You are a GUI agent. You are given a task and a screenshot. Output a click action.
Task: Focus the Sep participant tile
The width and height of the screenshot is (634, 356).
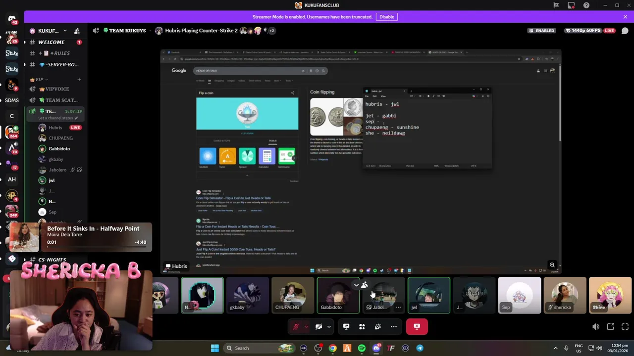520,295
